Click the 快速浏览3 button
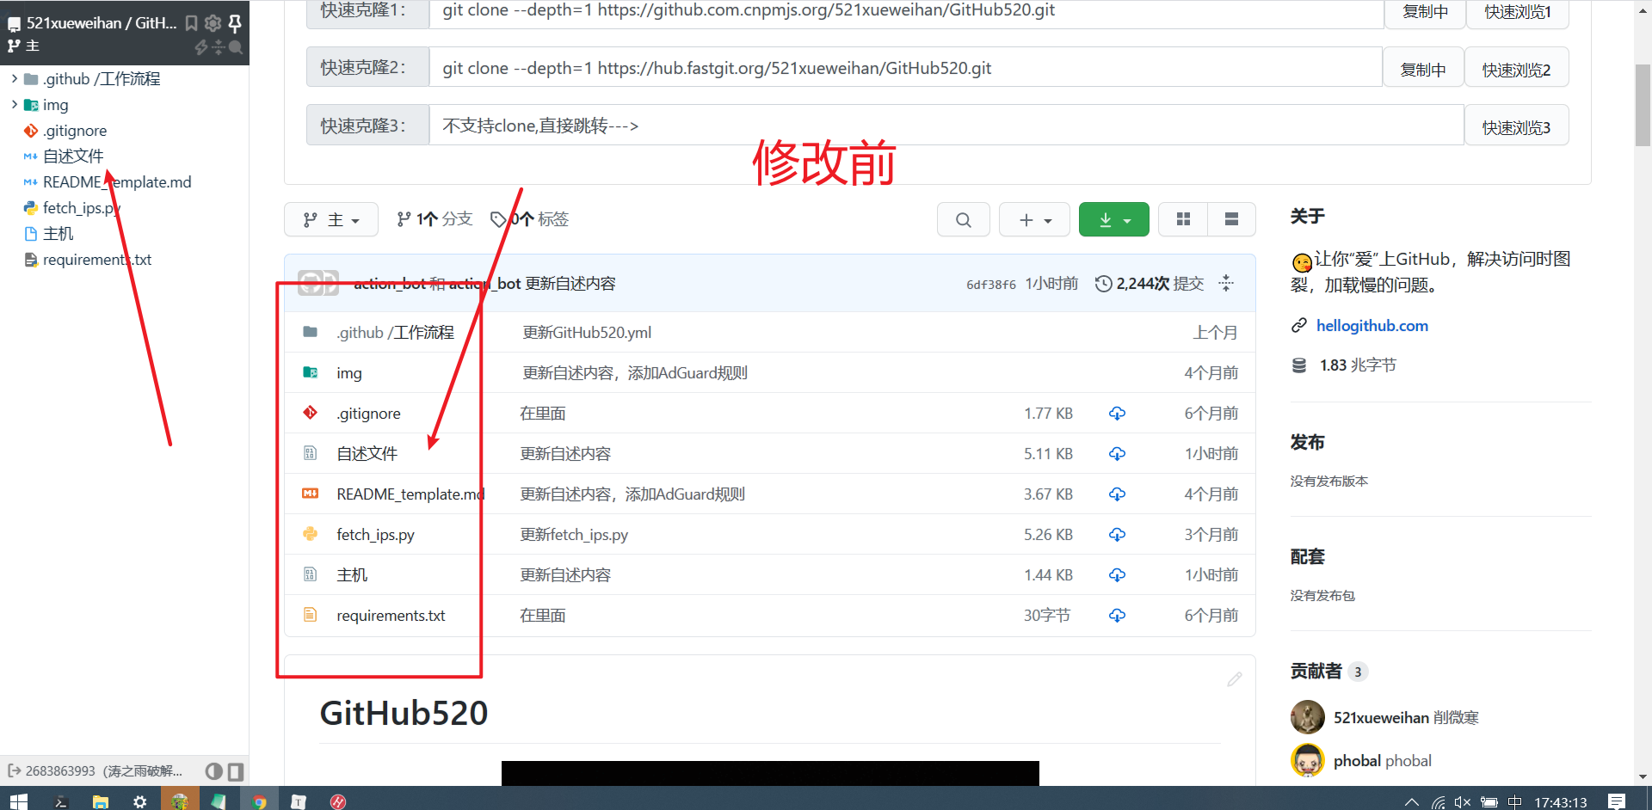Viewport: 1652px width, 810px height. (1517, 126)
